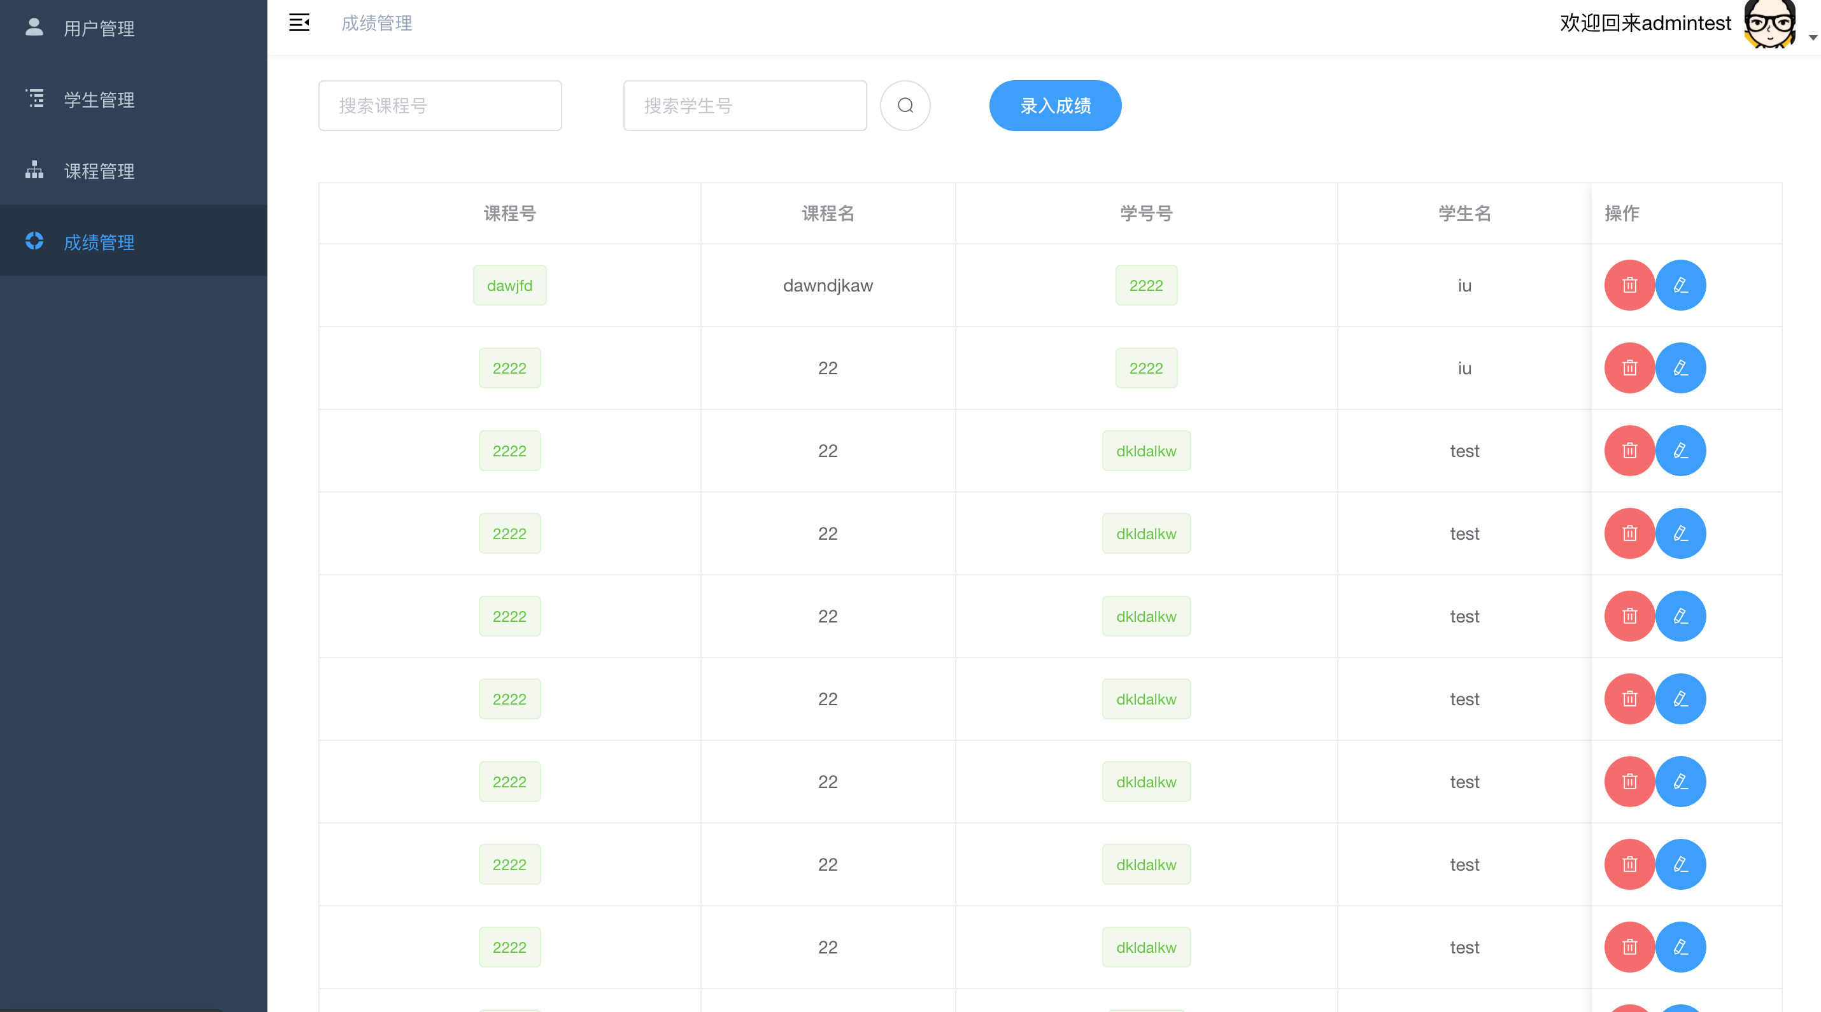This screenshot has height=1012, width=1821.
Task: Click the dawjfd course number tag
Action: pyautogui.click(x=509, y=286)
